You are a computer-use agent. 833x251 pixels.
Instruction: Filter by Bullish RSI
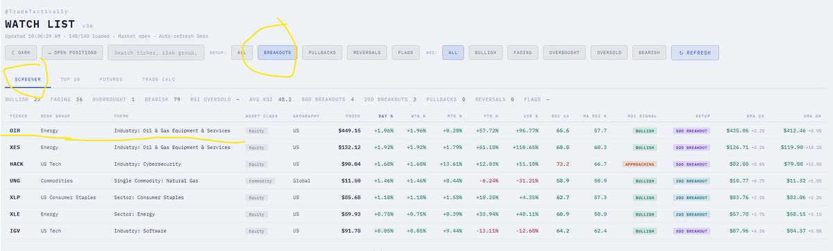tap(485, 53)
